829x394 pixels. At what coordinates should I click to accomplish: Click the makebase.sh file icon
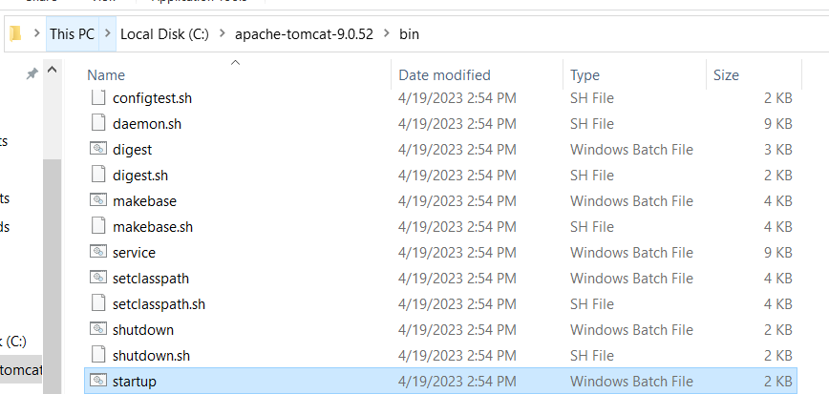click(x=98, y=226)
